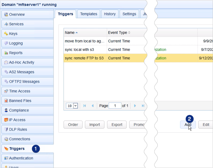Open Overview in the sidebar
The width and height of the screenshot is (213, 168).
click(x=27, y=14)
